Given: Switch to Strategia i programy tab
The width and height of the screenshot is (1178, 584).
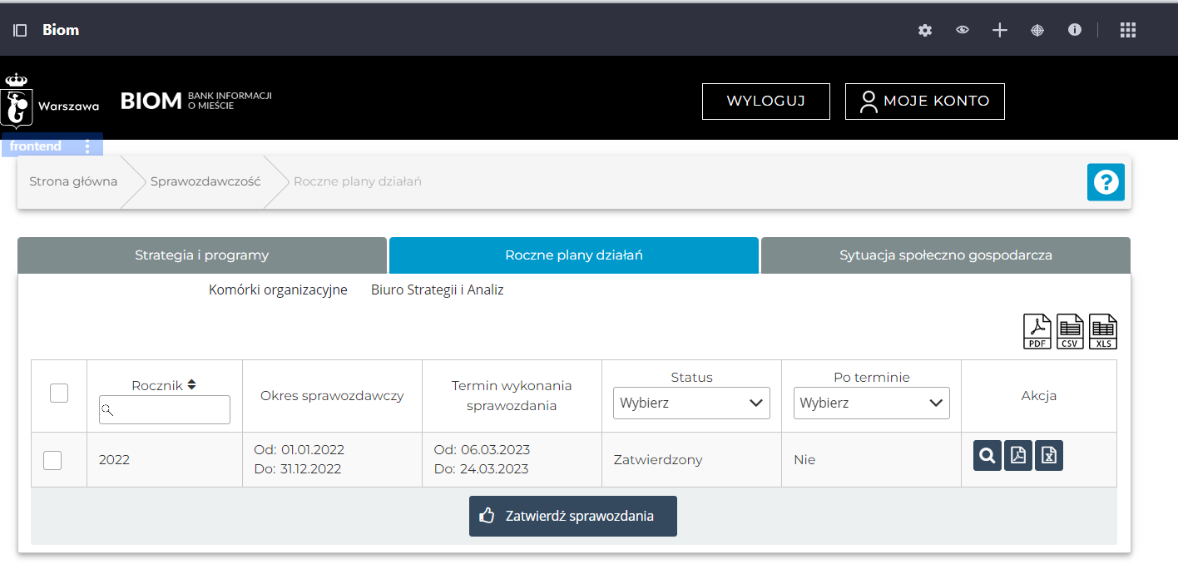Looking at the screenshot, I should 202,255.
